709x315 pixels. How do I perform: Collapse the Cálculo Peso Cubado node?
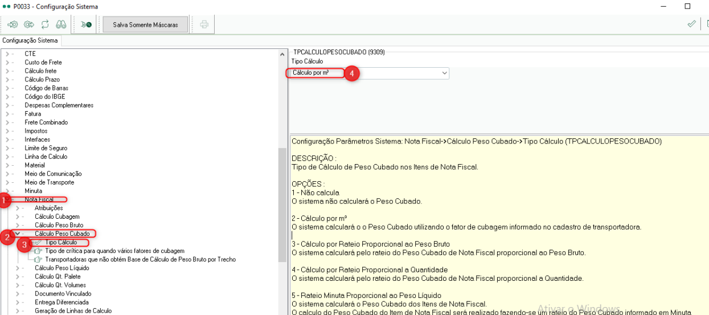[x=18, y=234]
